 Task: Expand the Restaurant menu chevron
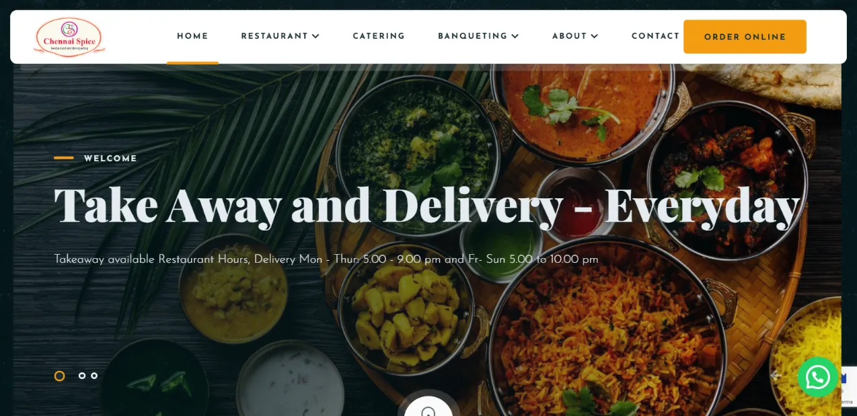315,36
